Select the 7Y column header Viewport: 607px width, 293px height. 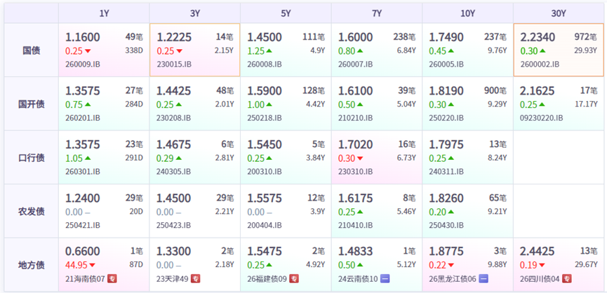377,13
